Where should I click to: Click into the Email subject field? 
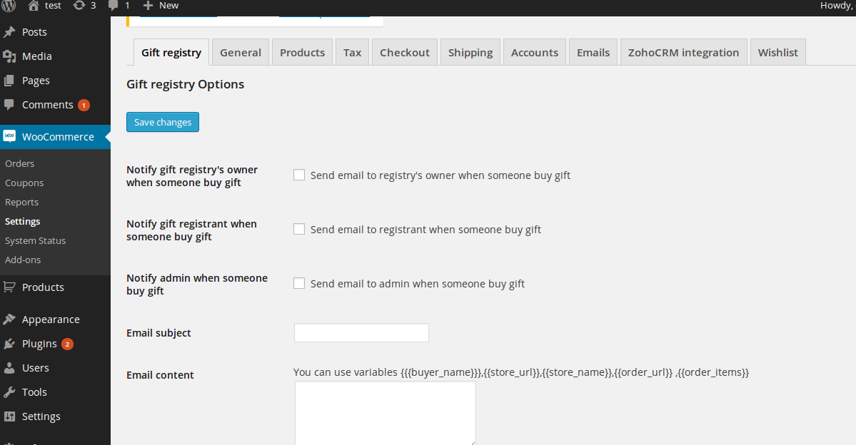(x=361, y=333)
